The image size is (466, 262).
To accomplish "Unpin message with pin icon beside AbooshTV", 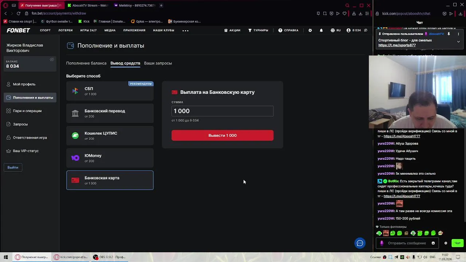I will pyautogui.click(x=449, y=34).
